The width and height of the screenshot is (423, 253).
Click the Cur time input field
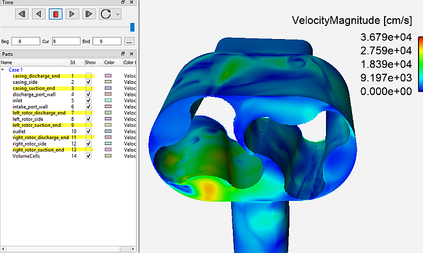66,41
